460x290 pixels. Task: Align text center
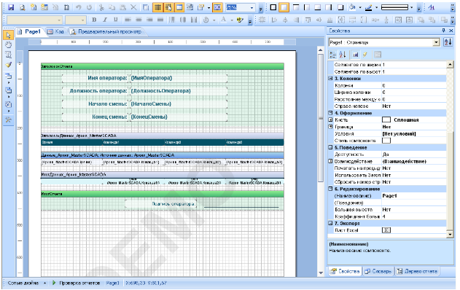[x=139, y=20]
